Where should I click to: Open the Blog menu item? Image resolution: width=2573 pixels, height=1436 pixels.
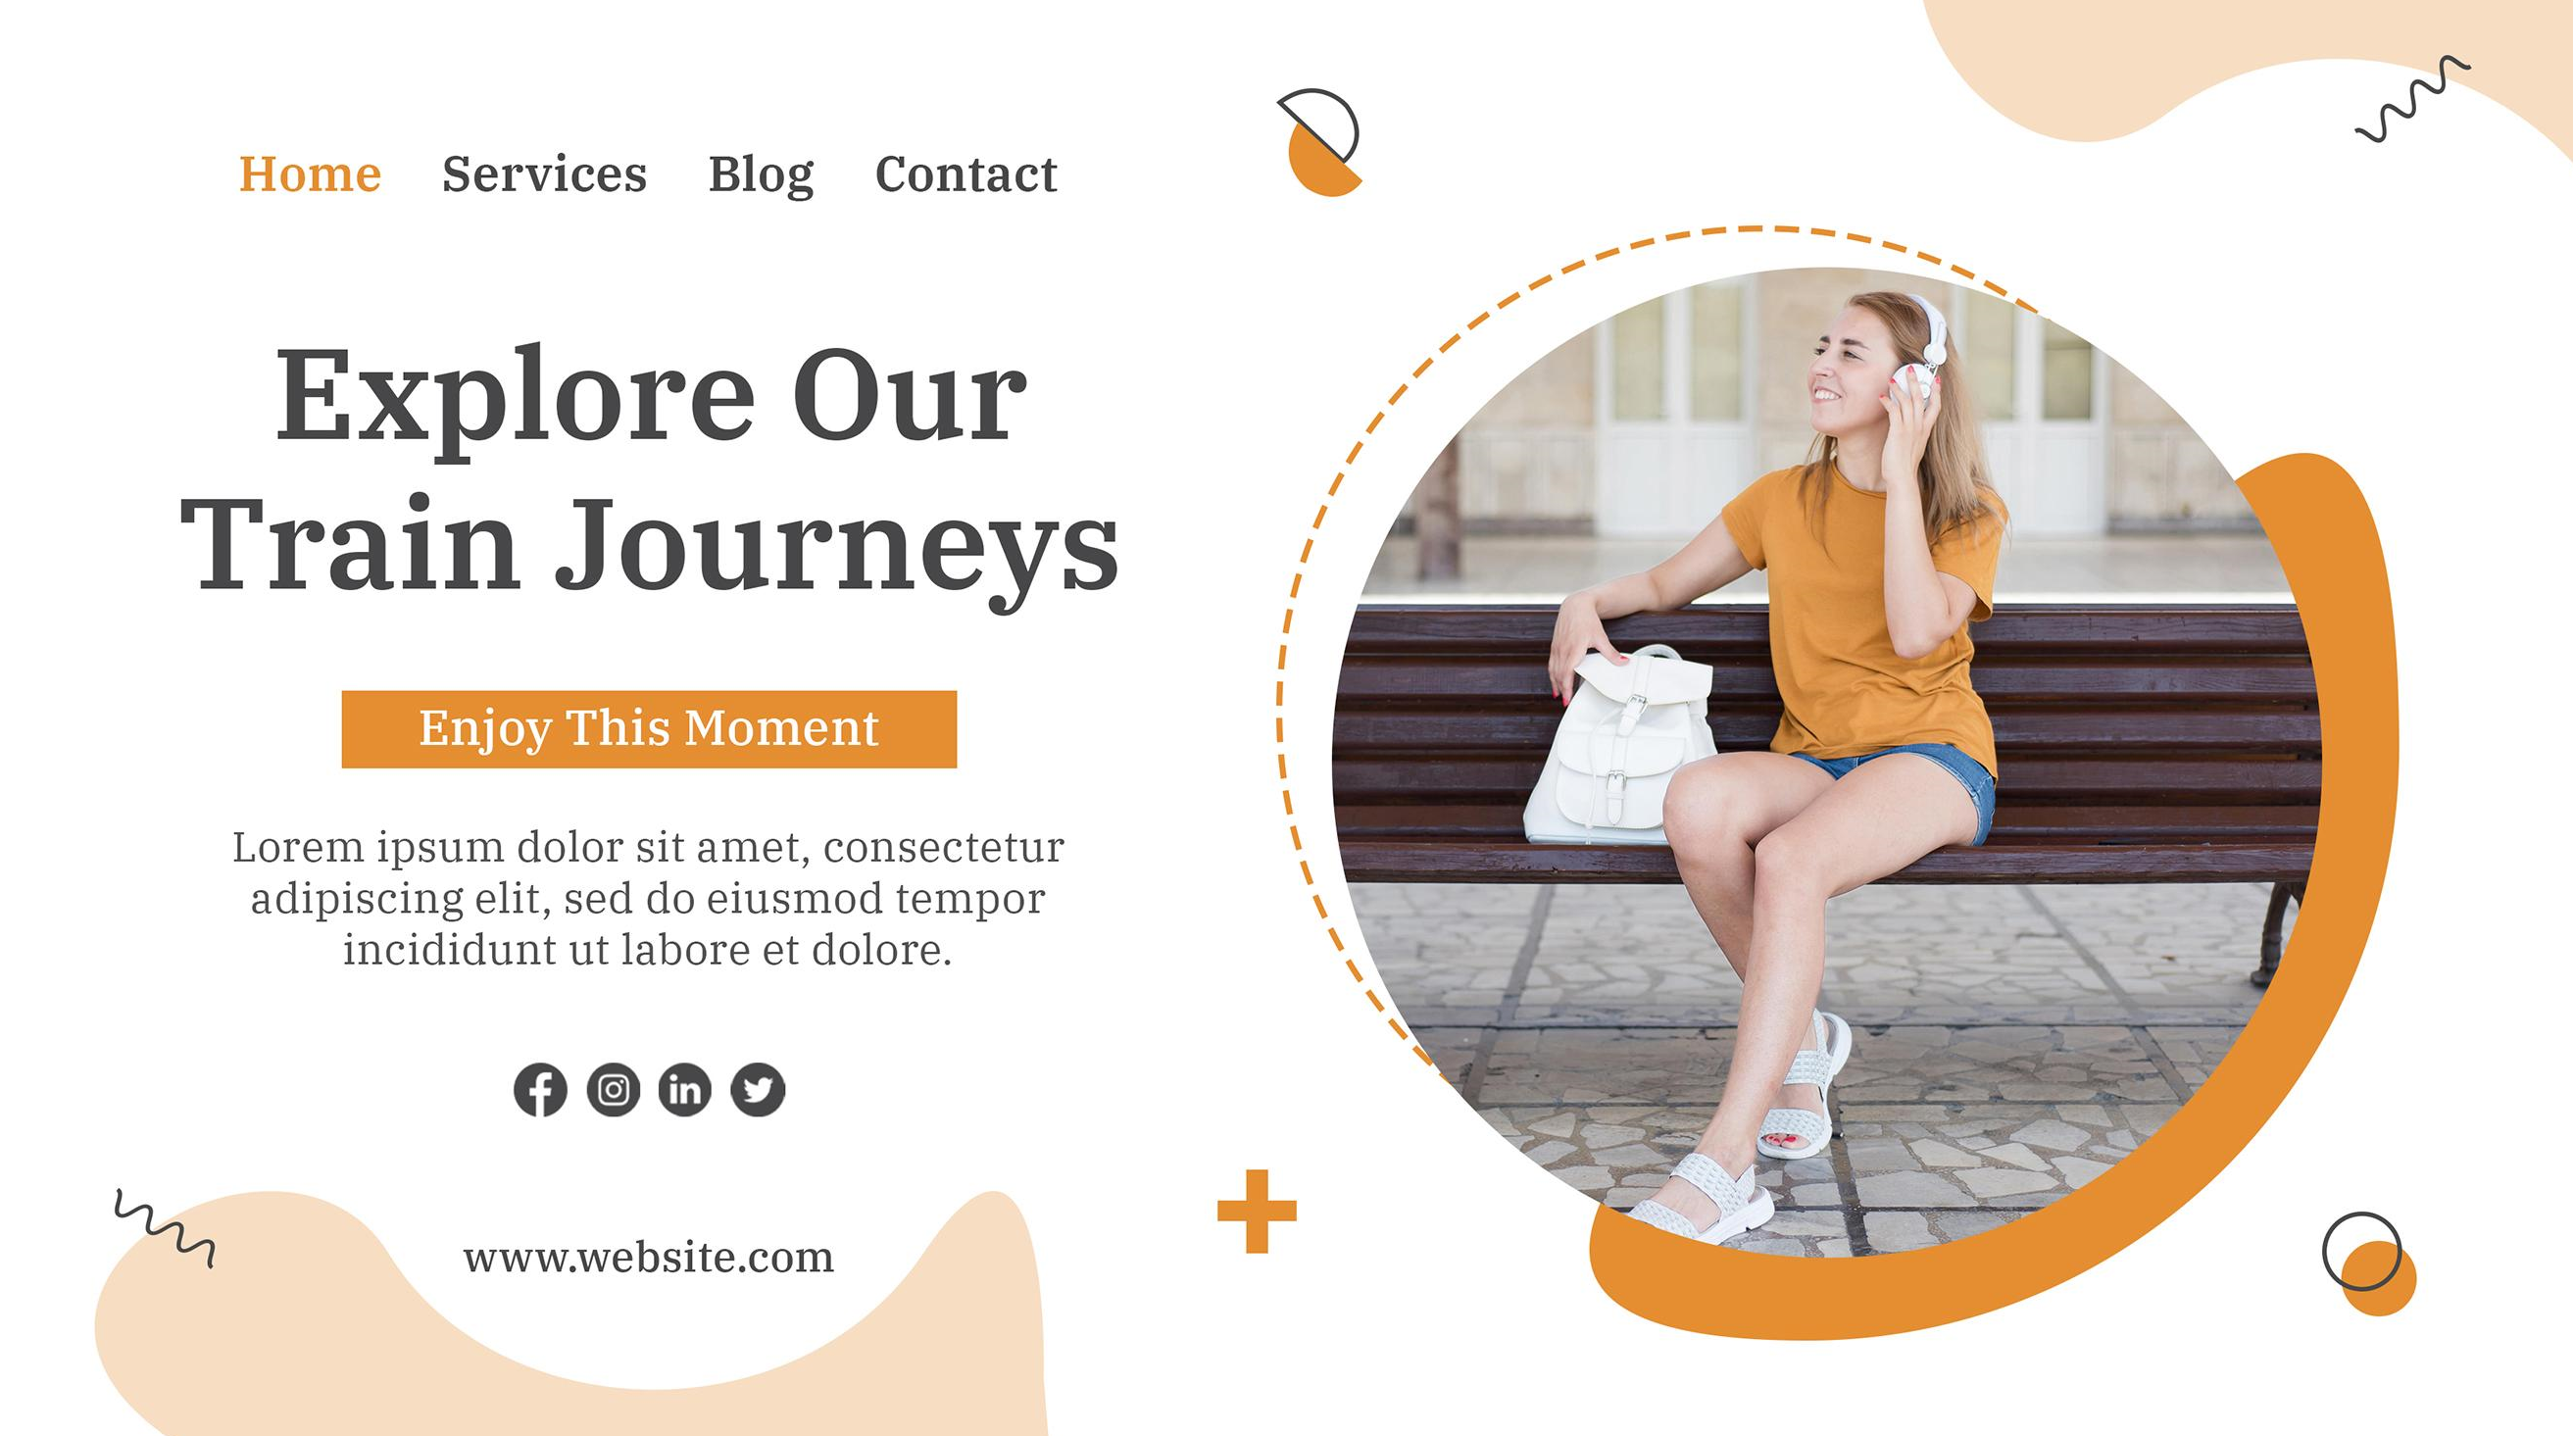pyautogui.click(x=761, y=175)
